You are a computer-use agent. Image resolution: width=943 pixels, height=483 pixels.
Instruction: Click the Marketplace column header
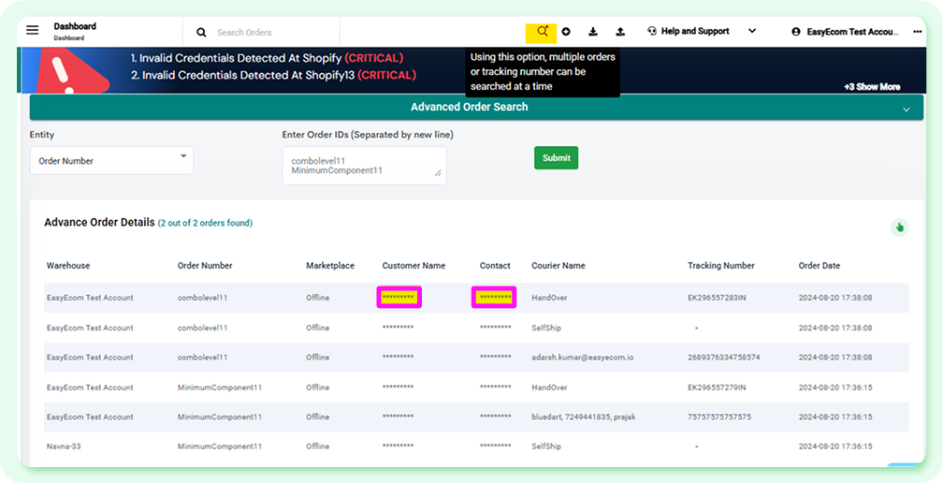click(330, 265)
